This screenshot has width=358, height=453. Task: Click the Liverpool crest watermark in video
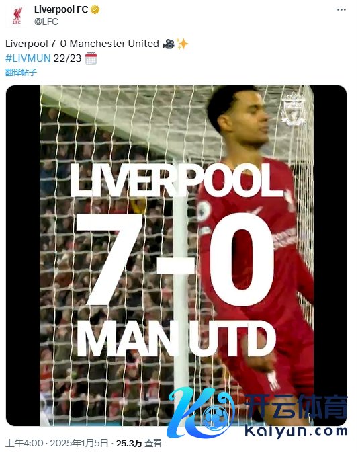[x=294, y=109]
